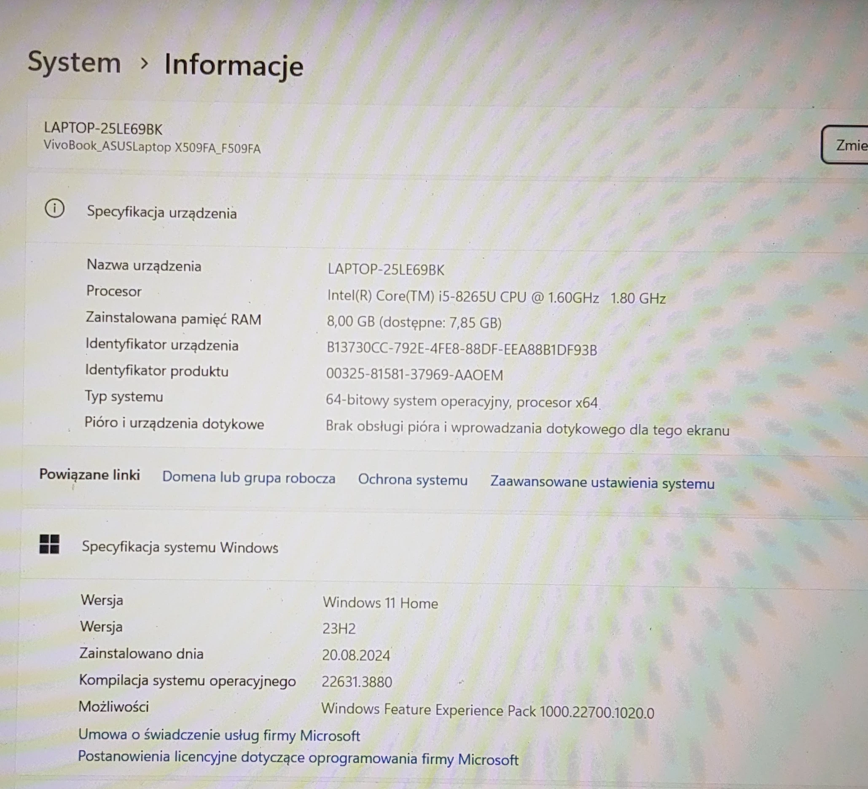The height and width of the screenshot is (789, 868).
Task: Click the info icon beside Specyfikacja urządzenia
Action: 55,209
